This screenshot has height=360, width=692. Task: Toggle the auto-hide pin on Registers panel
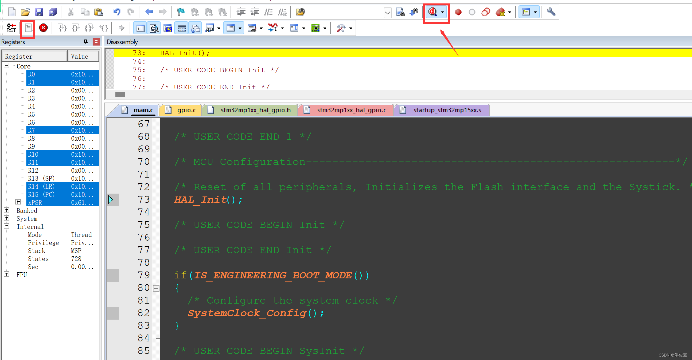(x=85, y=42)
